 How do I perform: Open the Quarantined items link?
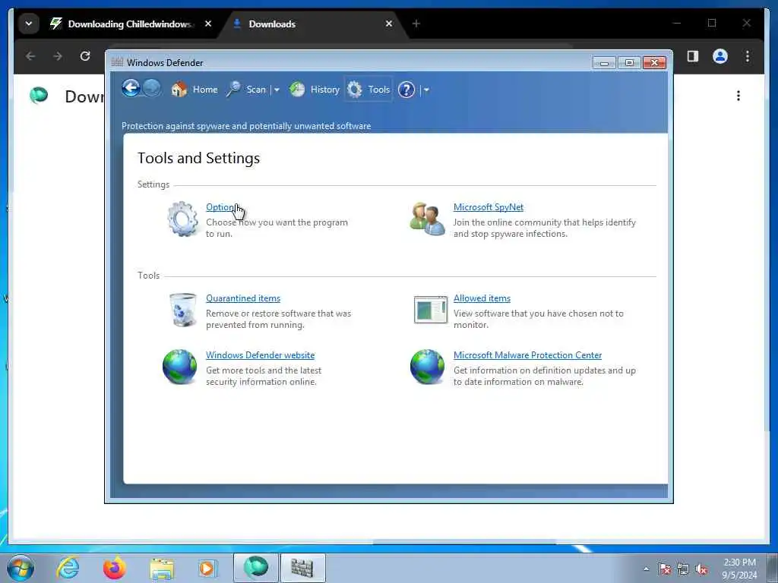pos(243,298)
